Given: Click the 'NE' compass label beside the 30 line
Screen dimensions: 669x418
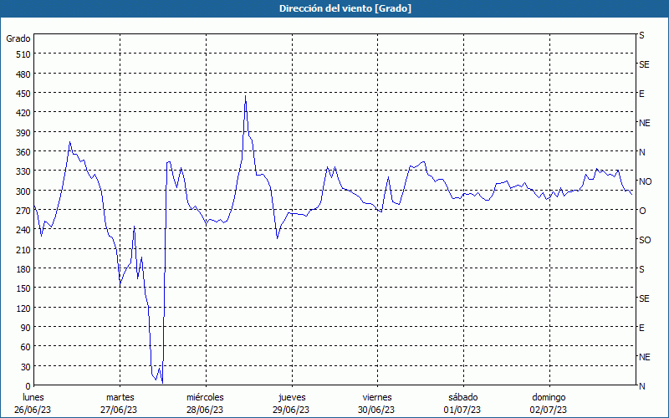Looking at the screenshot, I should 645,358.
